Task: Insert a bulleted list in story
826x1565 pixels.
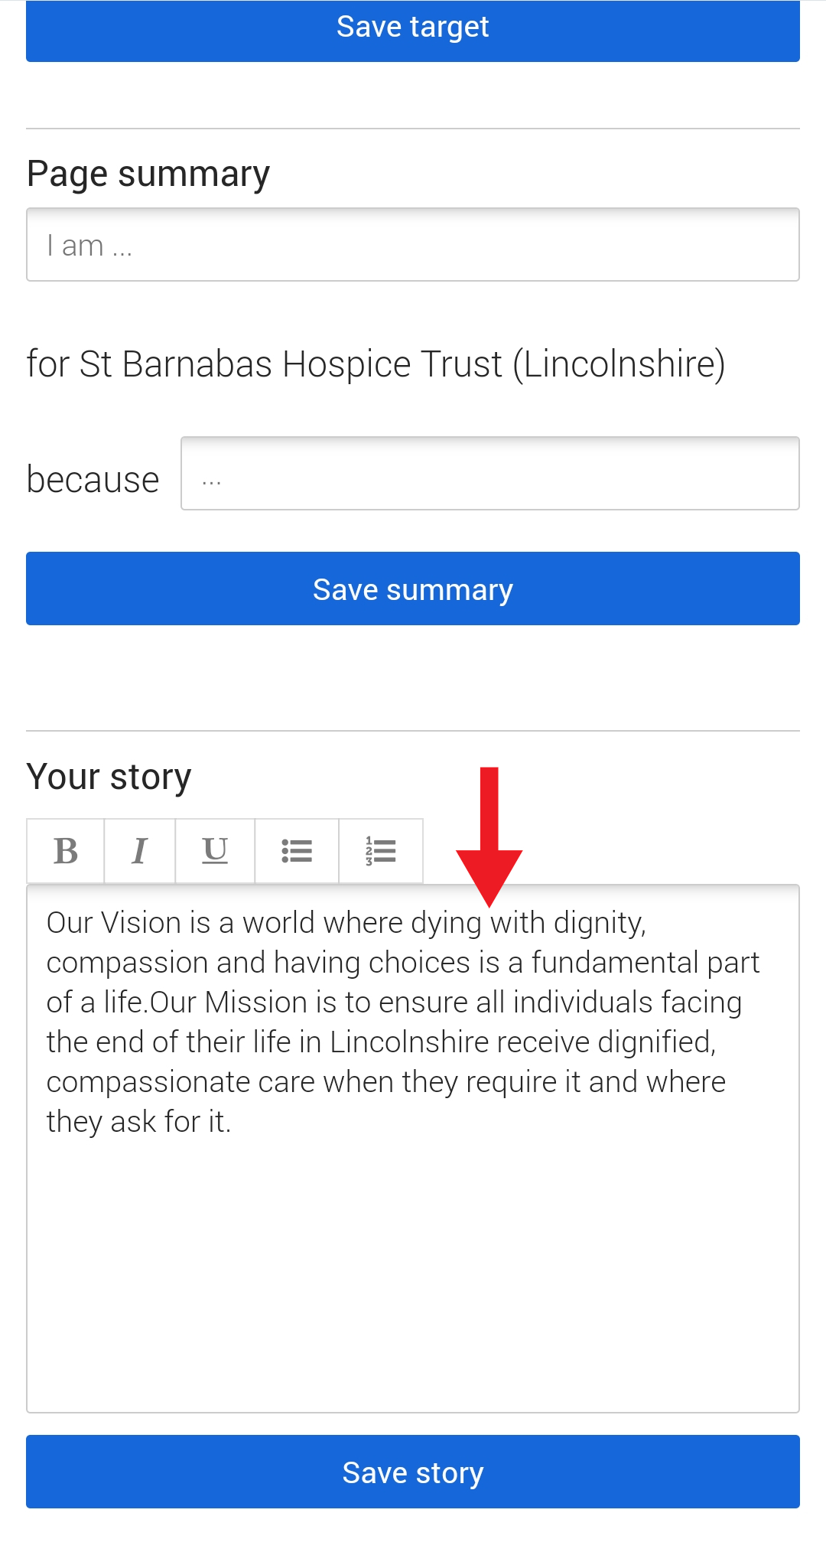Action: click(x=297, y=851)
